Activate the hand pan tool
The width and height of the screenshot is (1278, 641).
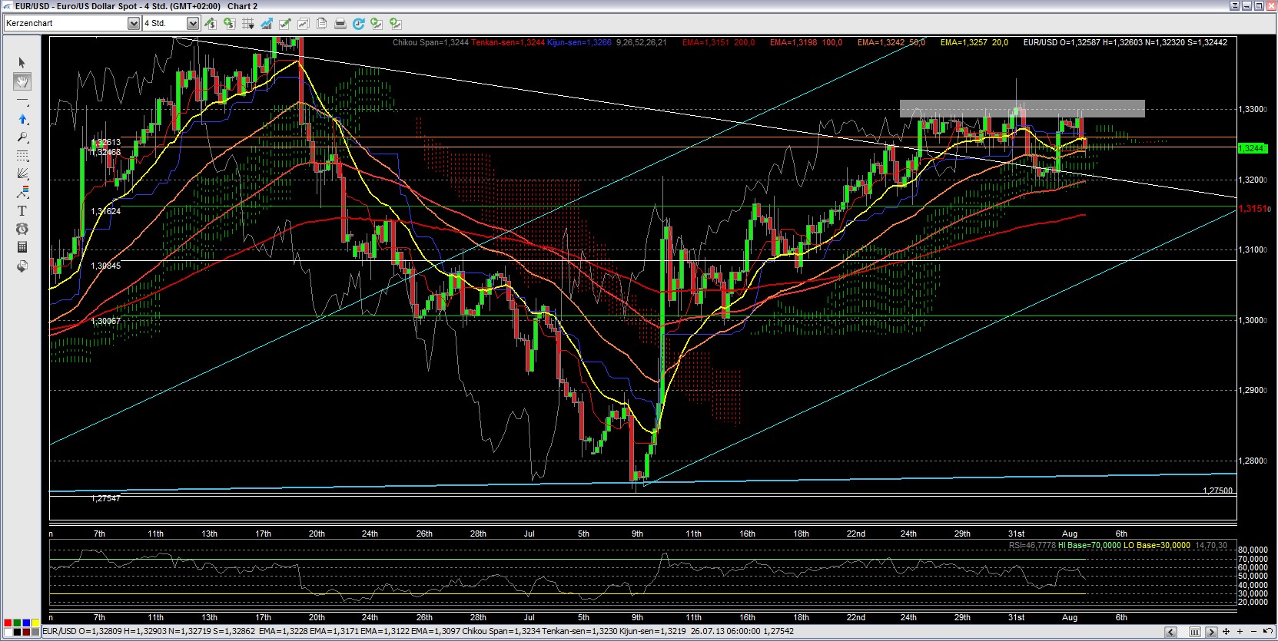pyautogui.click(x=22, y=81)
